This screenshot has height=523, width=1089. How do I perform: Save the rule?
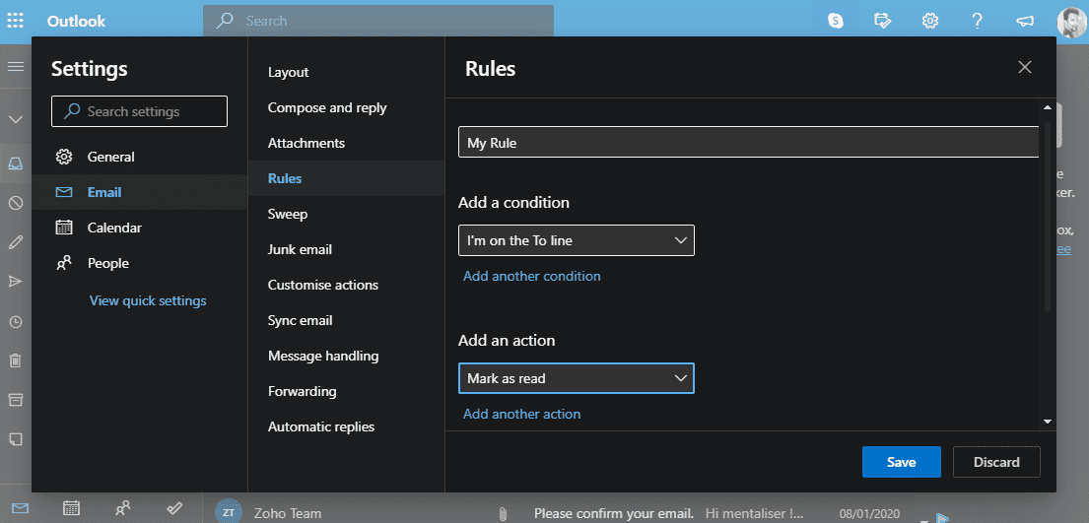tap(902, 462)
